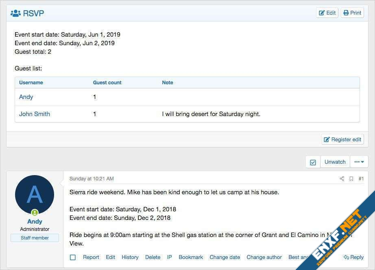The image size is (375, 270).
Task: Click the RSVP Edit button
Action: click(x=327, y=13)
